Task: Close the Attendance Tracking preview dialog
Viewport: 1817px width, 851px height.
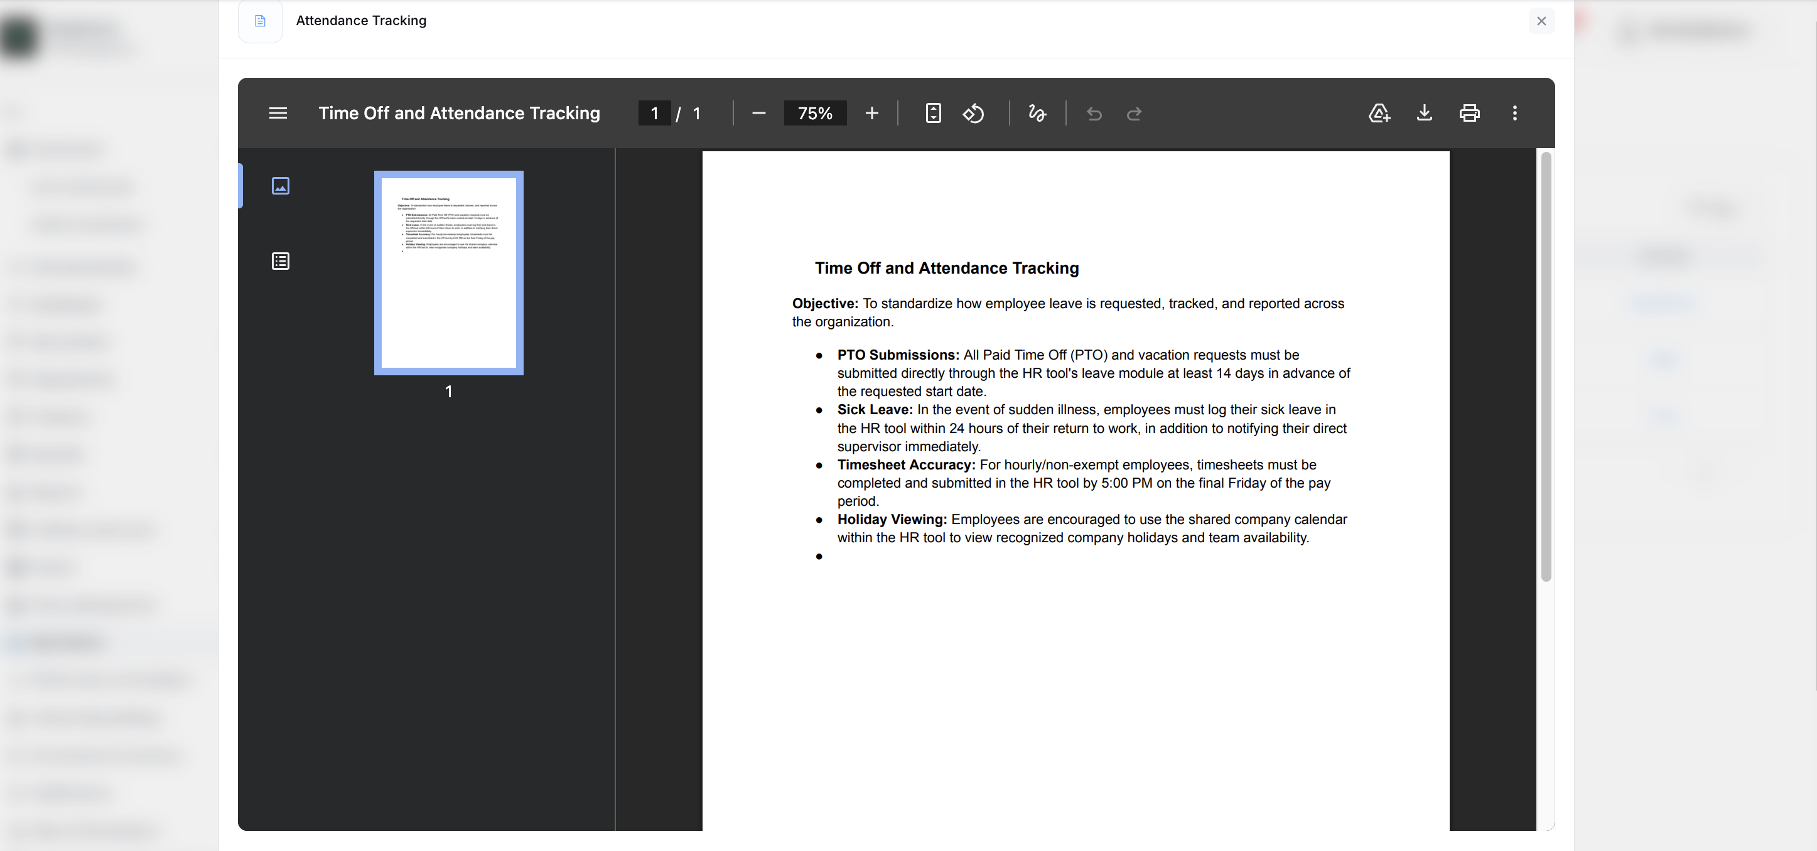Action: [x=1541, y=21]
